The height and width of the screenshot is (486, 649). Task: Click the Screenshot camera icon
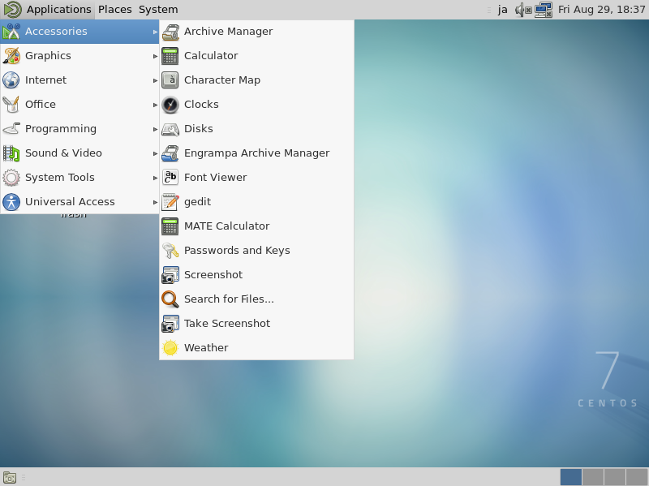pos(170,275)
